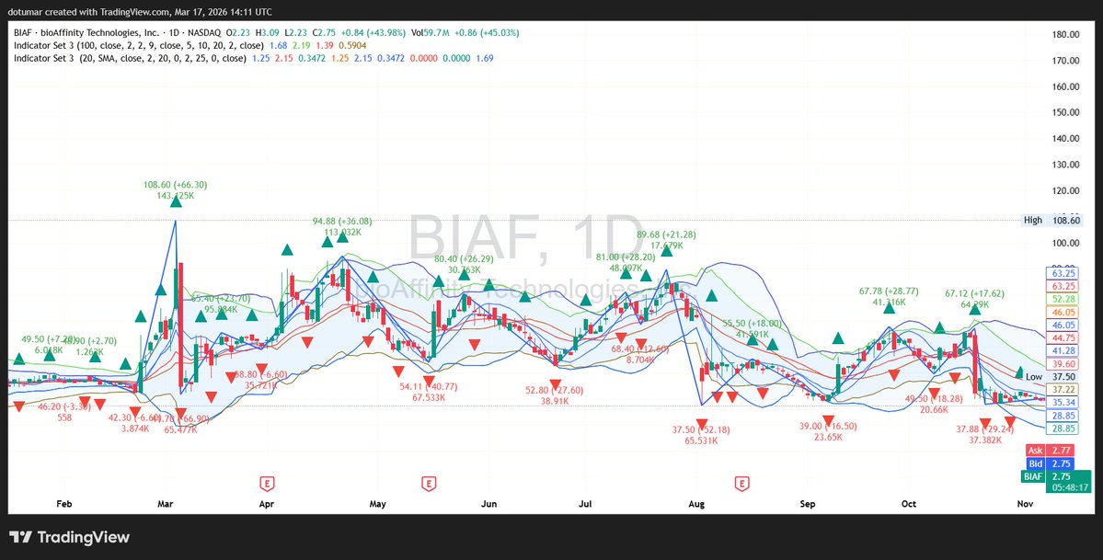Click the Jun label on time axis
This screenshot has width=1103, height=560.
point(488,505)
